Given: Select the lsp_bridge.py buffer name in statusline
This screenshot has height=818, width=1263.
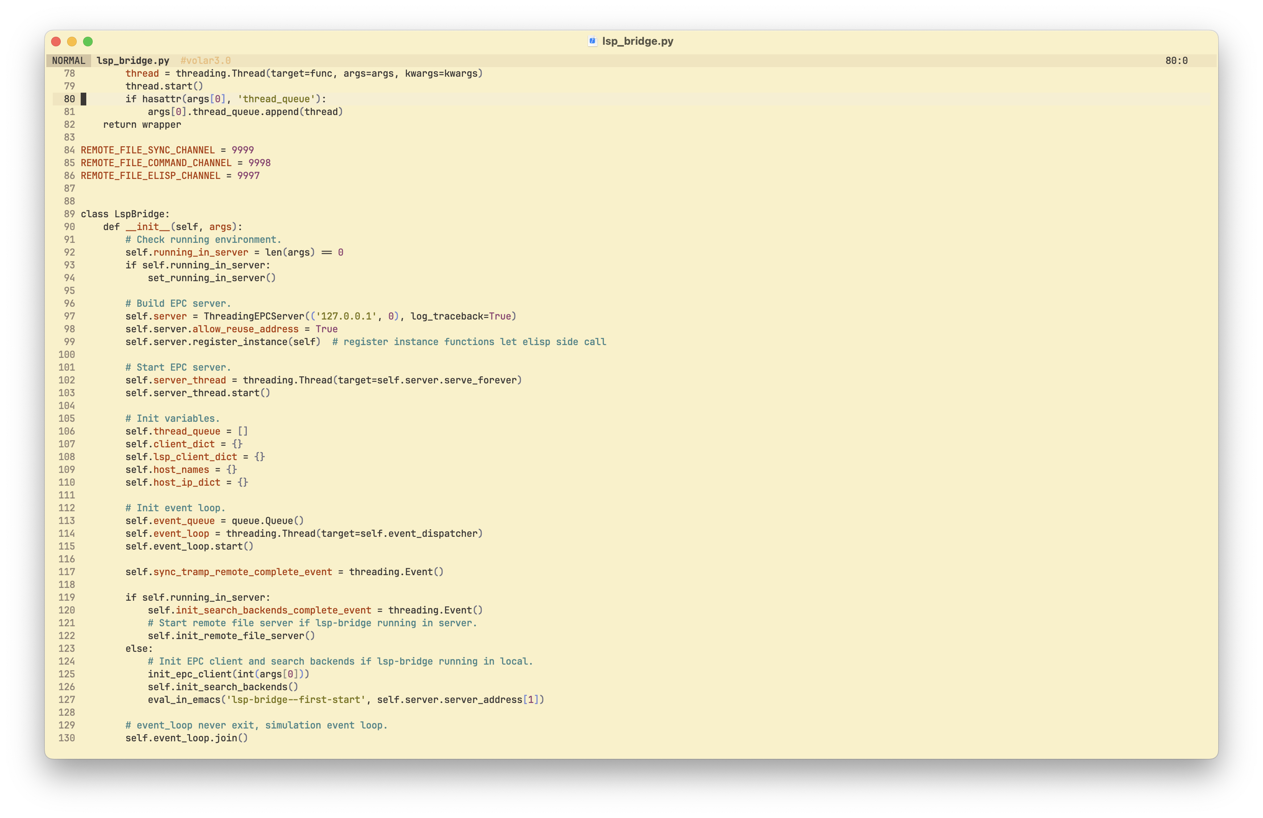Looking at the screenshot, I should point(133,60).
